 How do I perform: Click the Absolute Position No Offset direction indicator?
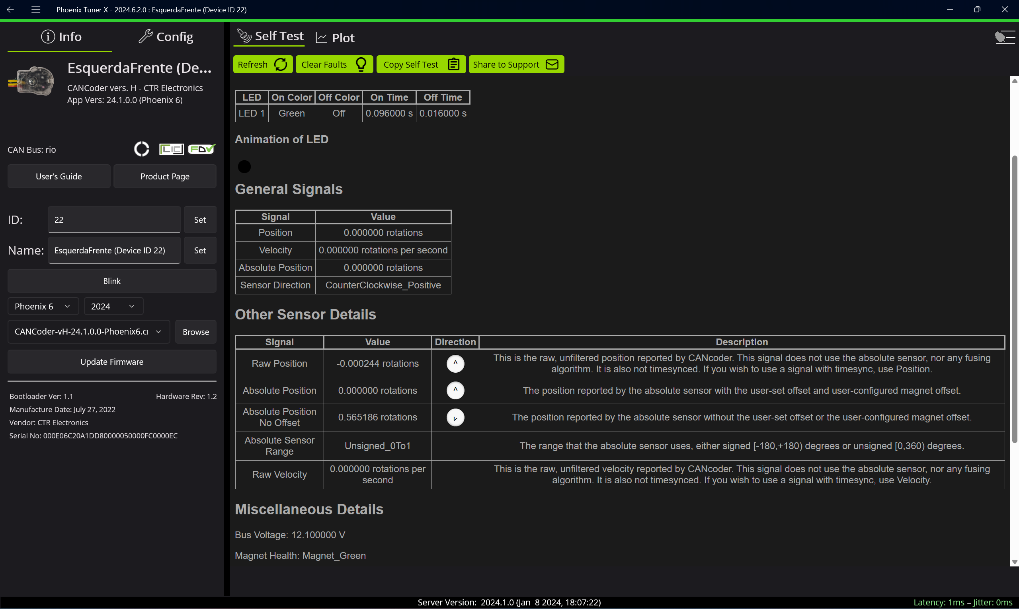pyautogui.click(x=455, y=417)
